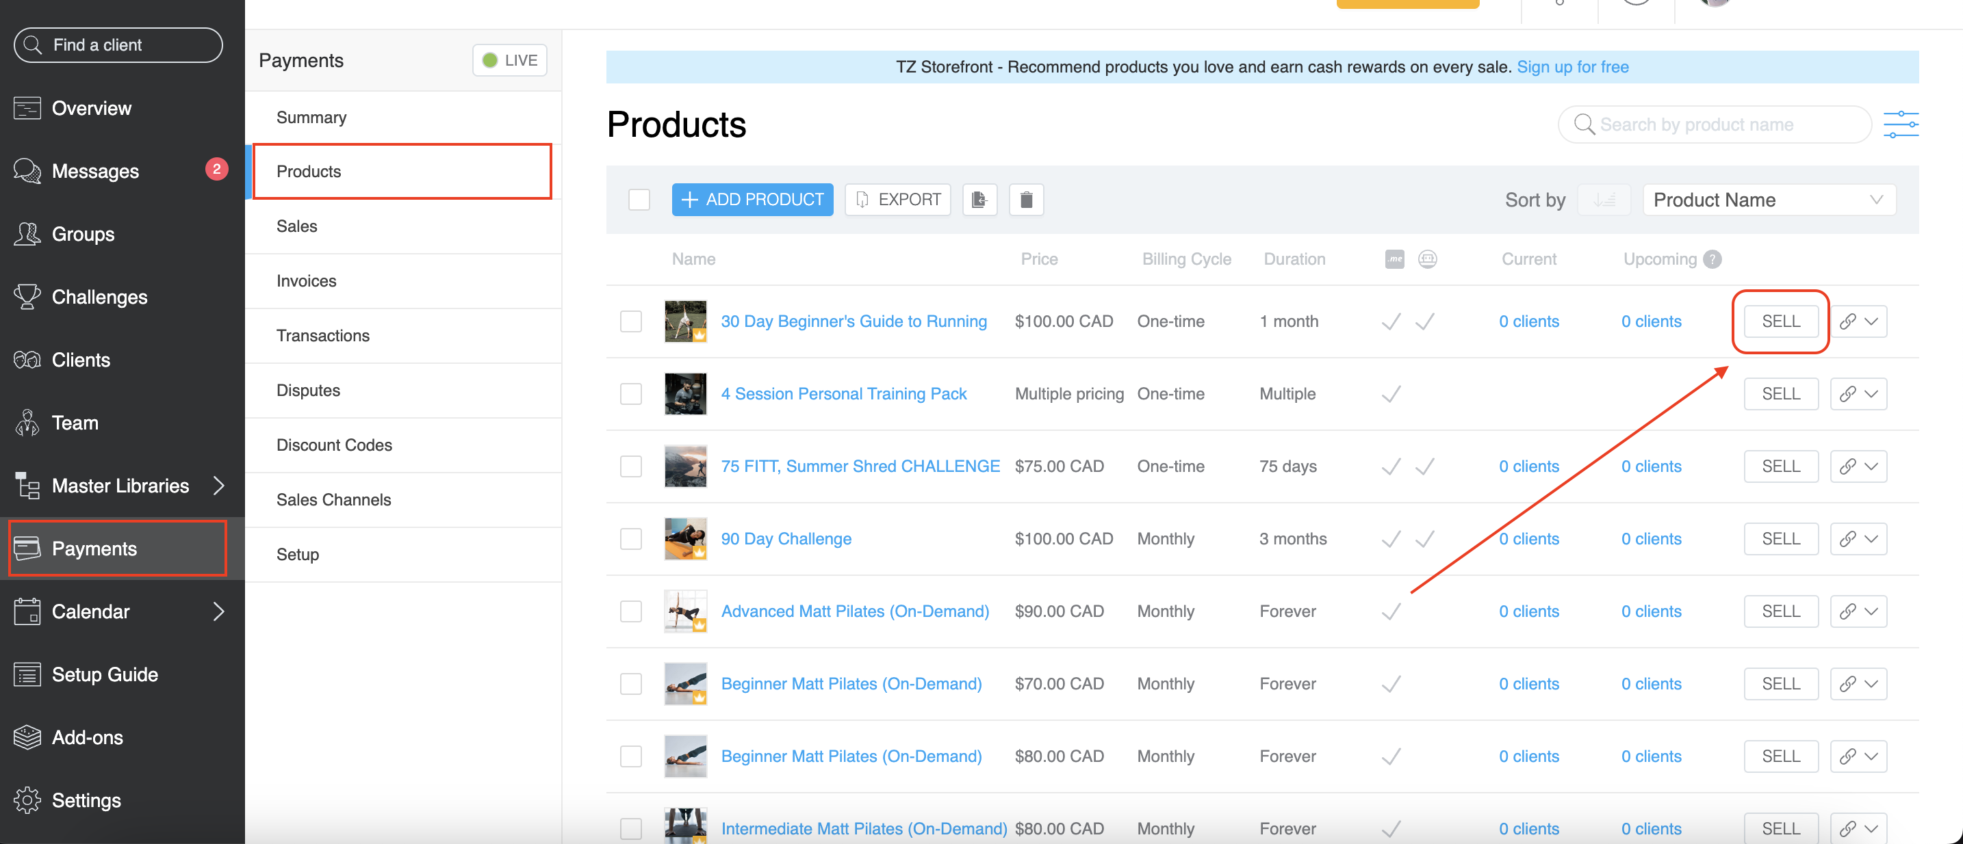Click the Advanced Matt Pilates product thumbnail

pyautogui.click(x=685, y=611)
